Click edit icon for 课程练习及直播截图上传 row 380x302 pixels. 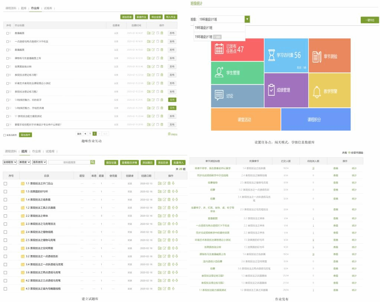[x=153, y=58]
